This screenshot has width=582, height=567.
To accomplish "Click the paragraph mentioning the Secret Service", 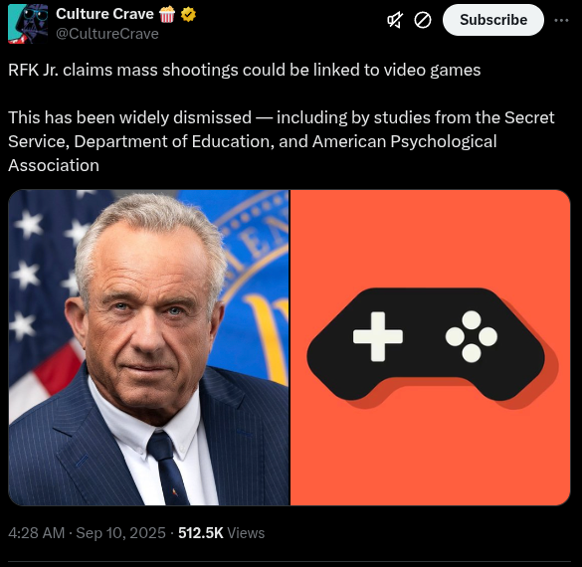I will tap(282, 141).
